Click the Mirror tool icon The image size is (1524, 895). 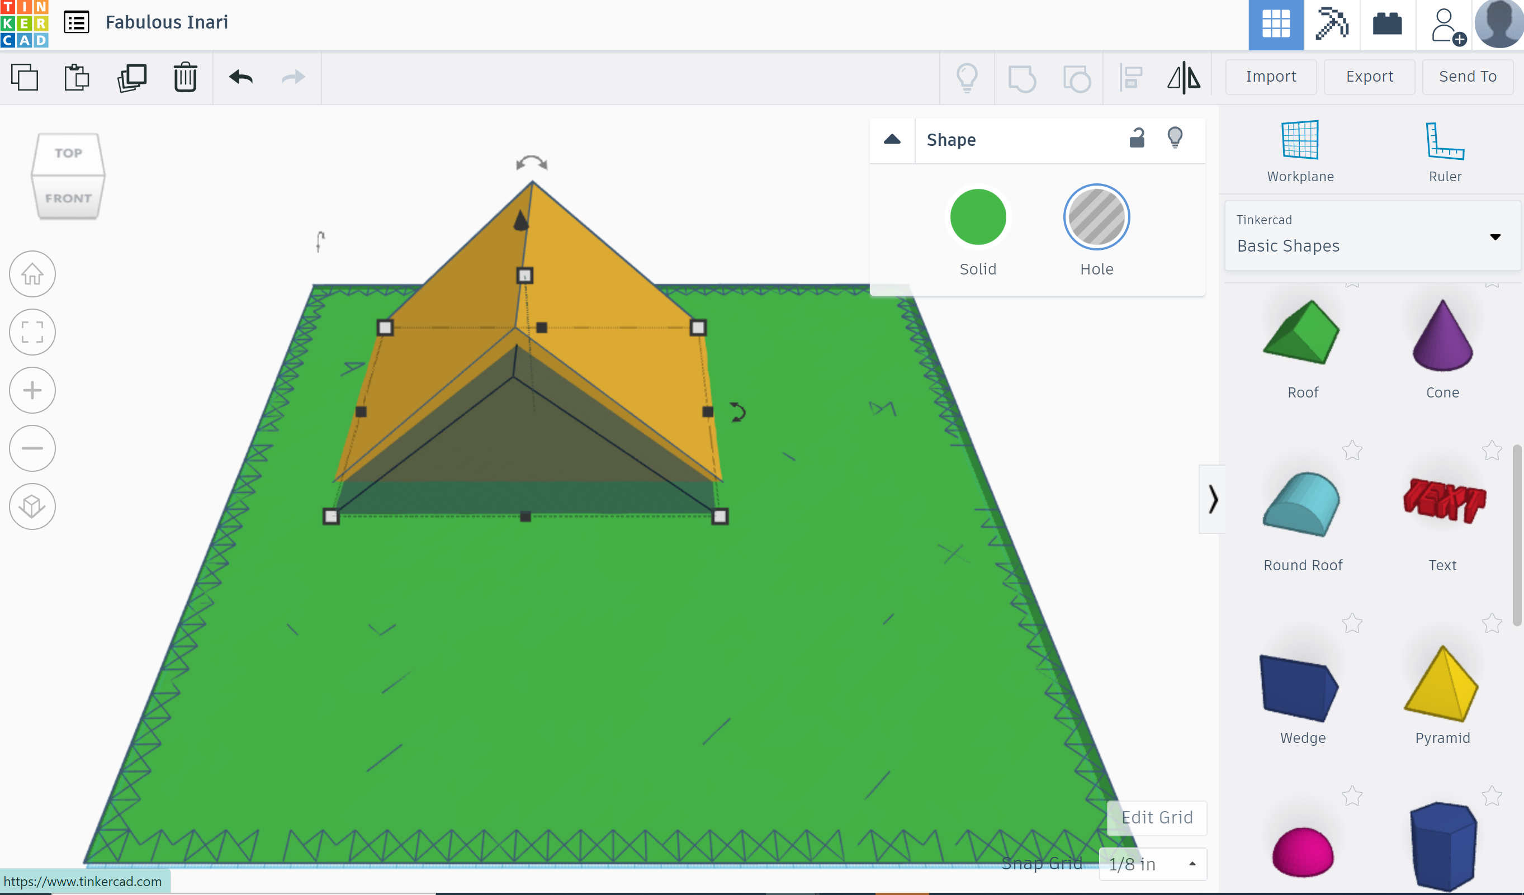(1184, 77)
